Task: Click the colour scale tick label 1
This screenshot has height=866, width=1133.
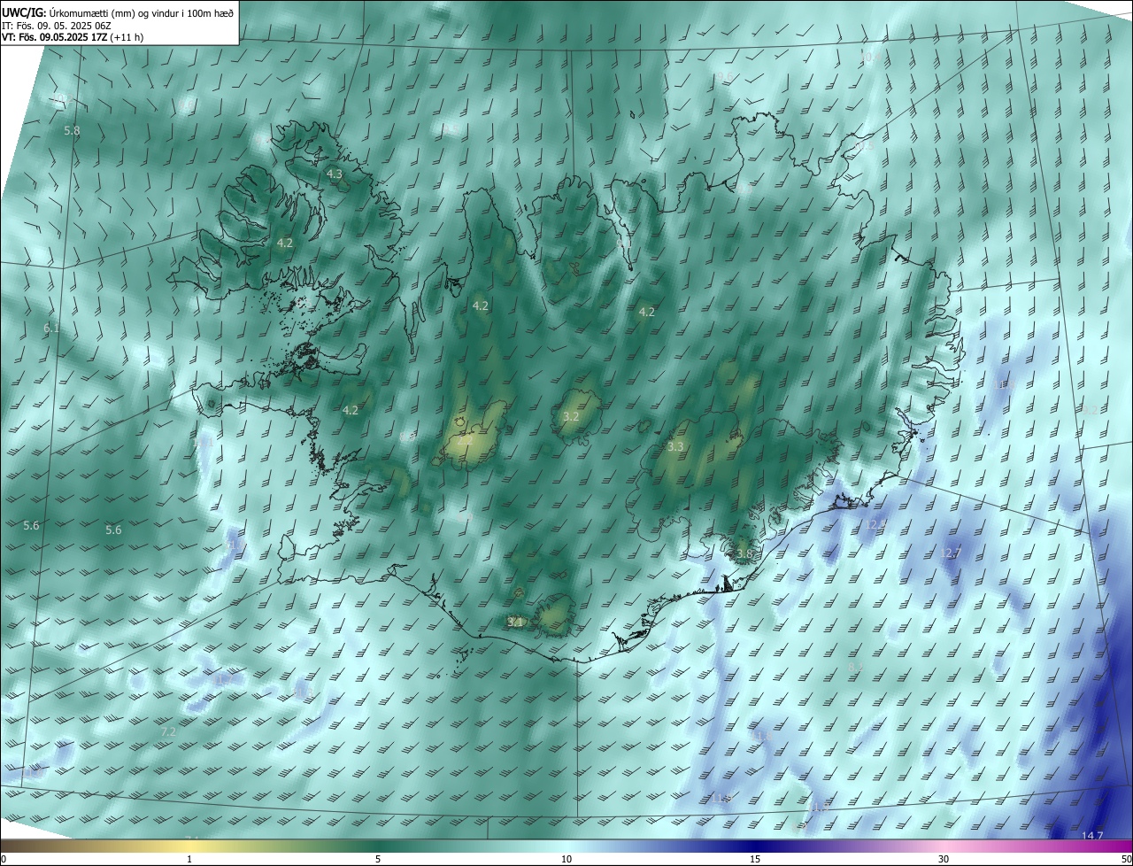Action: coord(189,859)
